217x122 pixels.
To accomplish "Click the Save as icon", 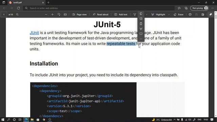I will coord(203,14).
